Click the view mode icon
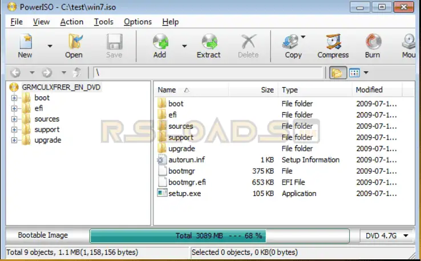 click(354, 72)
